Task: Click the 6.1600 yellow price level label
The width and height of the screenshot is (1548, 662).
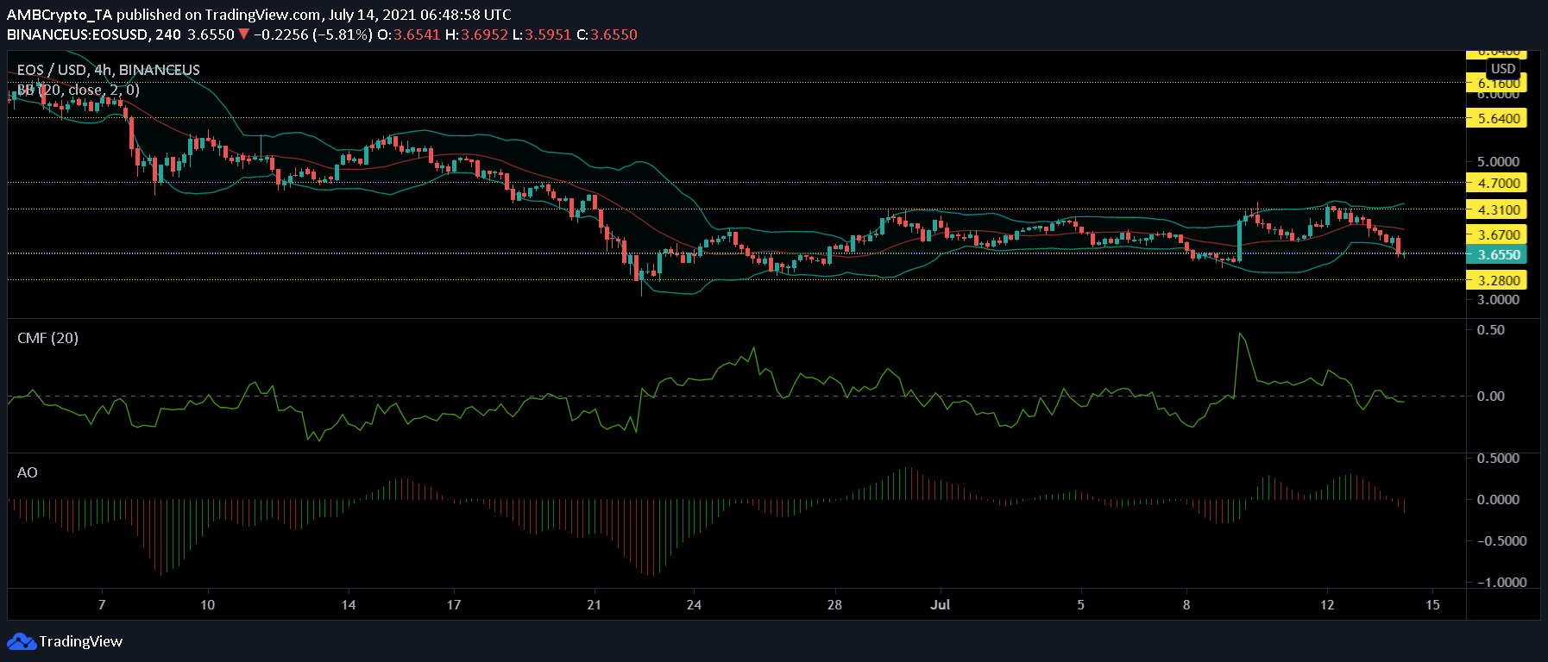Action: pos(1496,84)
